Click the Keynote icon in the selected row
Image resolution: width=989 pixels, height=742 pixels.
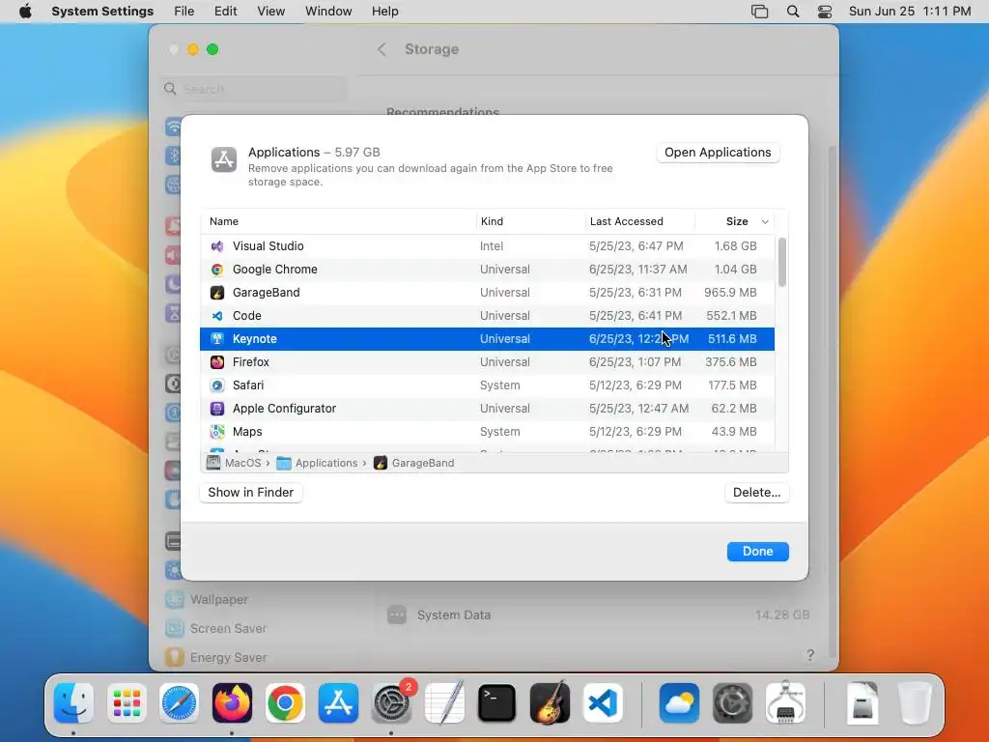tap(217, 339)
